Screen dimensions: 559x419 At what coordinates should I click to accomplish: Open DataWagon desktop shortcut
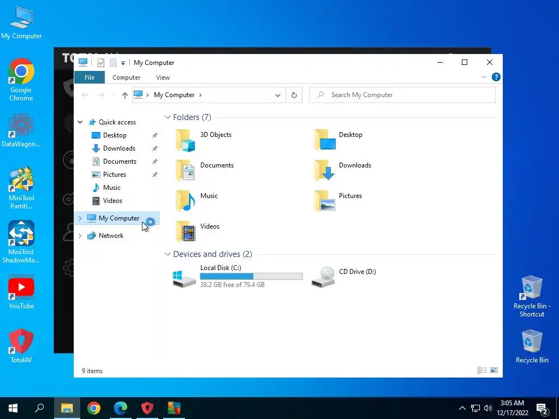click(x=21, y=130)
